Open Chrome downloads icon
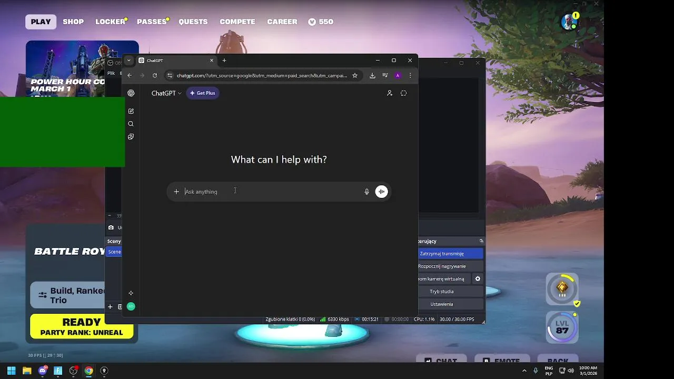Screen dimensions: 674x379 point(372,75)
